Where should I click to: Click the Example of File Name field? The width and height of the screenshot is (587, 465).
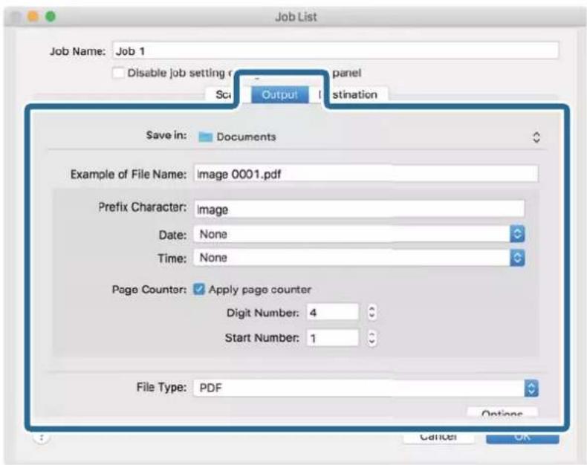coord(366,174)
